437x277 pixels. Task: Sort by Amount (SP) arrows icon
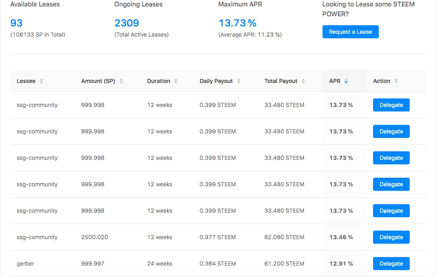[x=121, y=81]
